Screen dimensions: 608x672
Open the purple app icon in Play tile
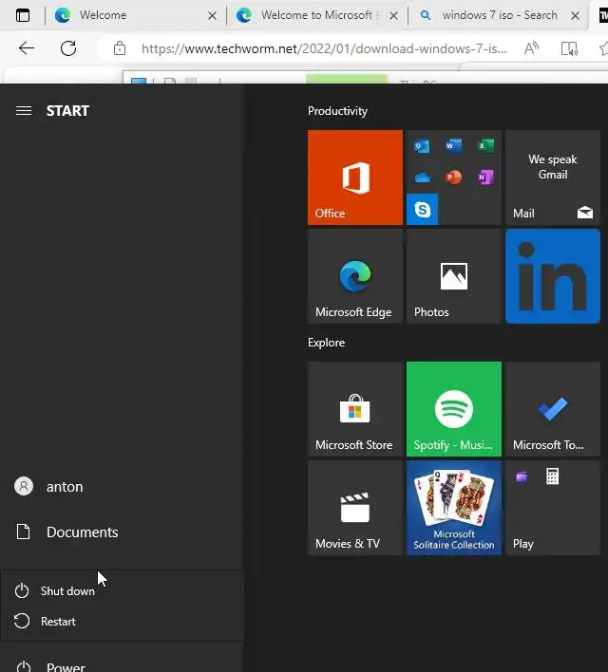pos(522,476)
